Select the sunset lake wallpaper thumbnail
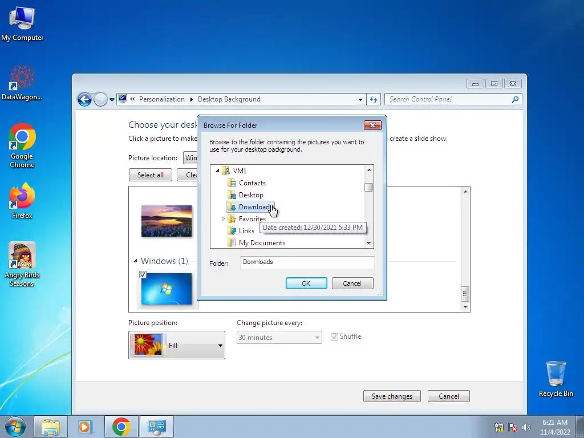 167,221
